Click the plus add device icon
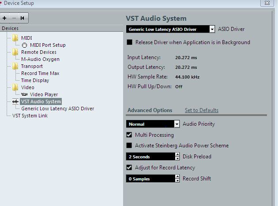 [x=4, y=18]
